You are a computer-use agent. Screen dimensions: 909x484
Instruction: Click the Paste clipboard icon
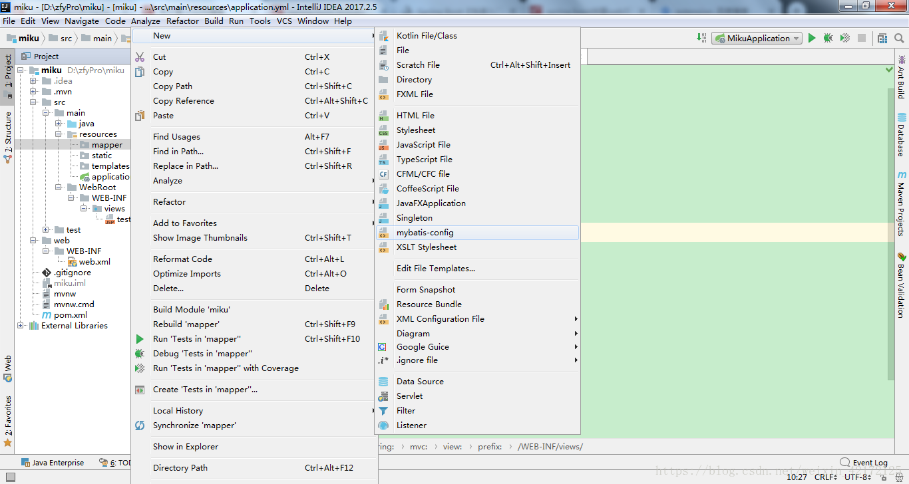click(140, 116)
